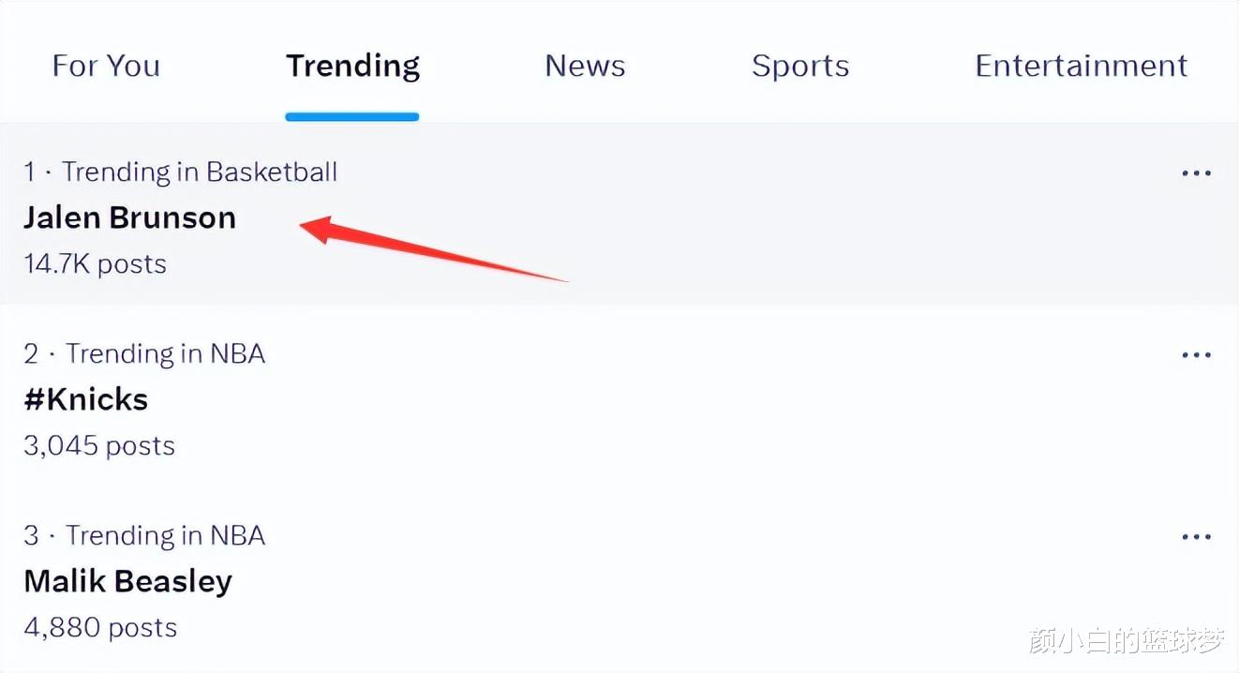1239x673 pixels.
Task: Click the Chinese watermark text at bottom right
Action: coord(1127,641)
